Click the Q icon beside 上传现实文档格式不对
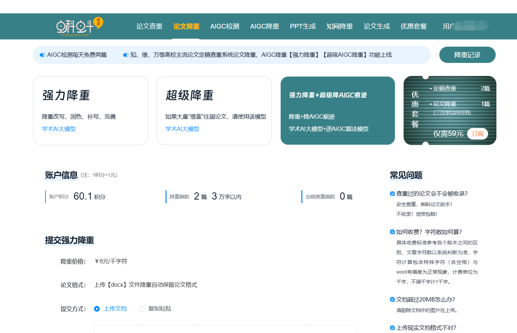The height and width of the screenshot is (333, 517). coord(392,328)
